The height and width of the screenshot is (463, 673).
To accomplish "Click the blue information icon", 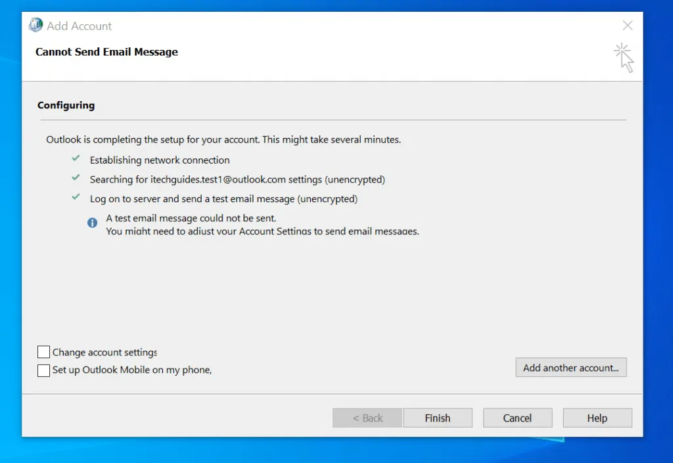I will click(92, 223).
